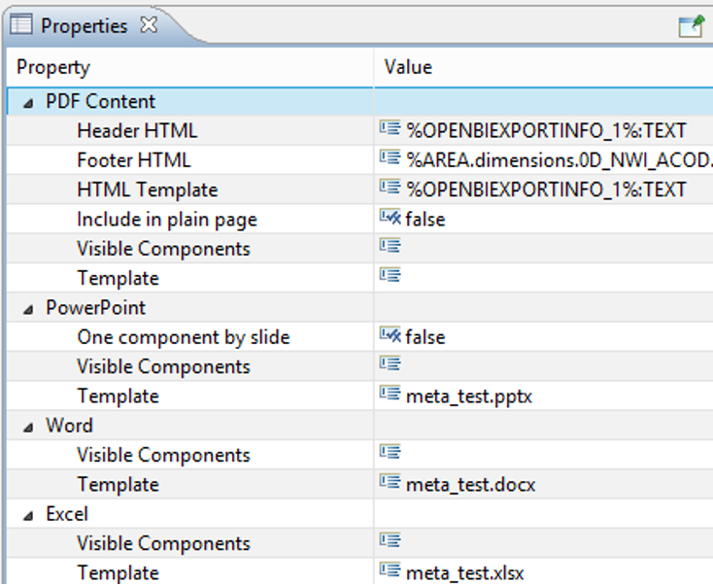Close the Properties tab
The height and width of the screenshot is (585, 713).
pyautogui.click(x=149, y=25)
